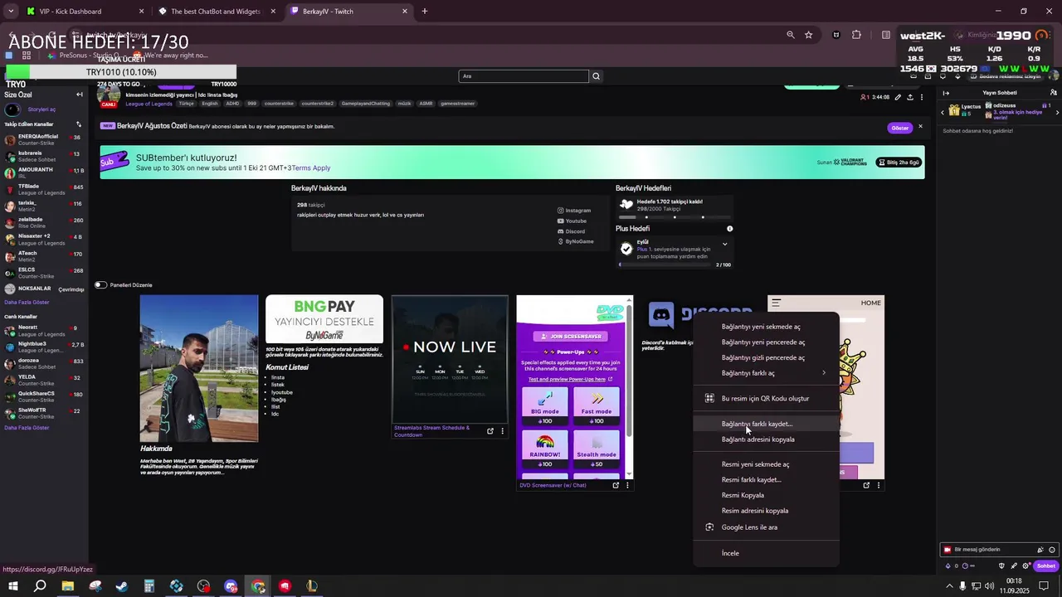Screen dimensions: 1062x597
Task: Click League of Legends category link under title
Action: click(149, 104)
